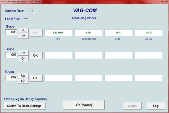This screenshot has width=169, height=113.
Task: Click Dn button for group 001
Action: click(x=23, y=59)
